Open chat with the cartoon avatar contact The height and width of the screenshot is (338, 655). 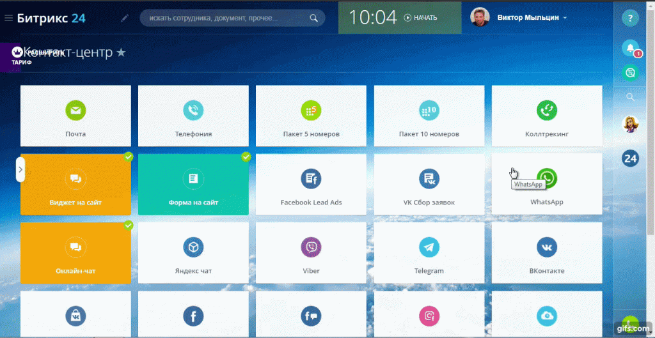630,124
